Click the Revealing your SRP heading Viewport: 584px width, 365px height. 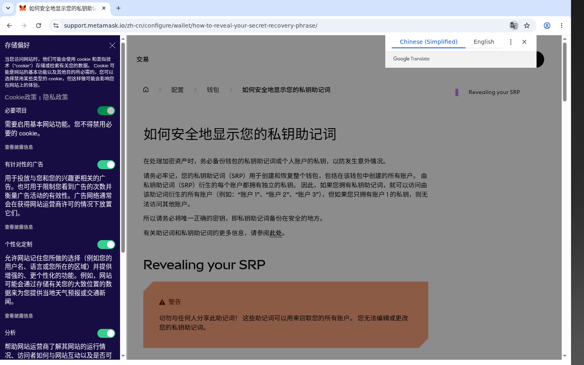tap(204, 265)
